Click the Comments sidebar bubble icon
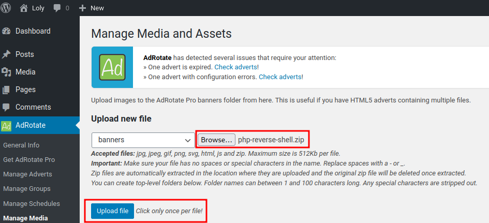Viewport: 489px width, 223px height. (x=6, y=107)
